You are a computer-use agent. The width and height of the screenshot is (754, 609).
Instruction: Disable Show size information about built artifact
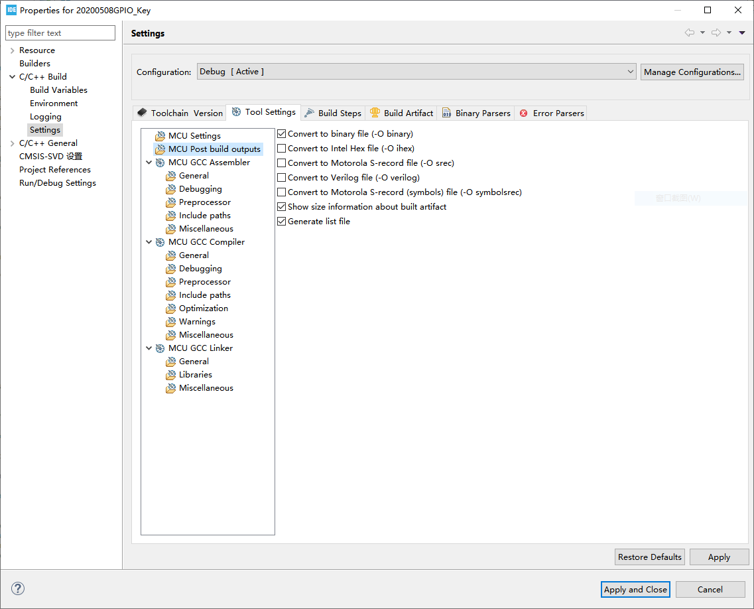[281, 206]
